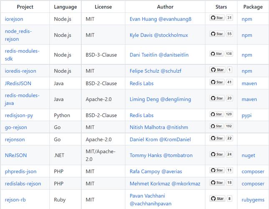Open the redis-modules-sdk project link

(x=22, y=55)
